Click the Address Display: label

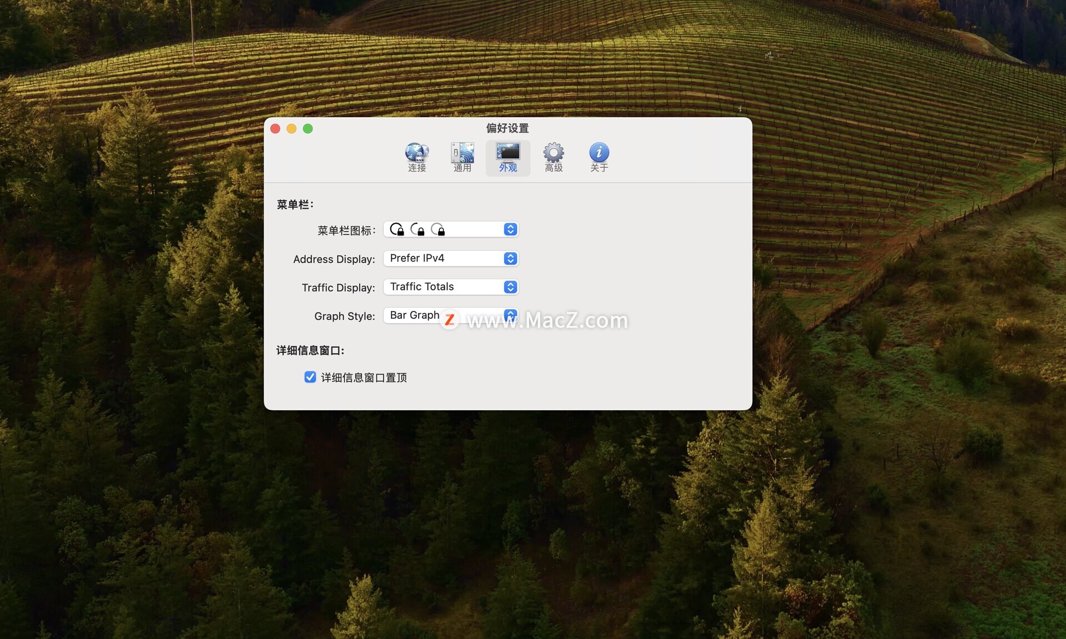334,259
